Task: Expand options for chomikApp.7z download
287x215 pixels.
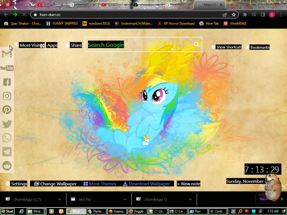Action: [x=190, y=199]
